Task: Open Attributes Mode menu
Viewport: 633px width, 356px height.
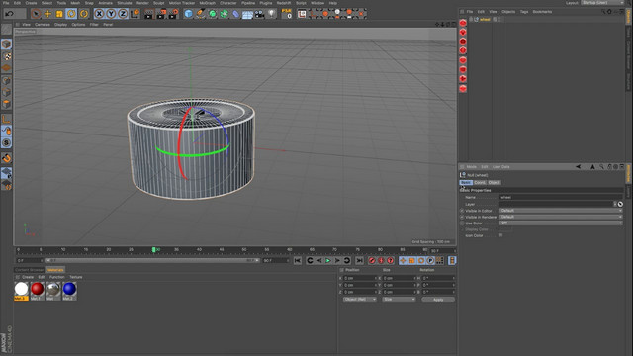Action: tap(472, 167)
